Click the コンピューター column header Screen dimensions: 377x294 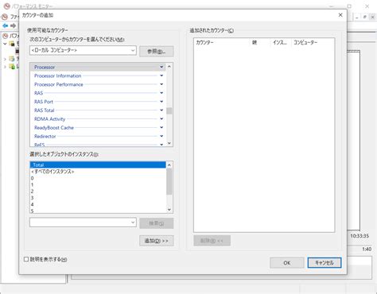click(x=313, y=43)
